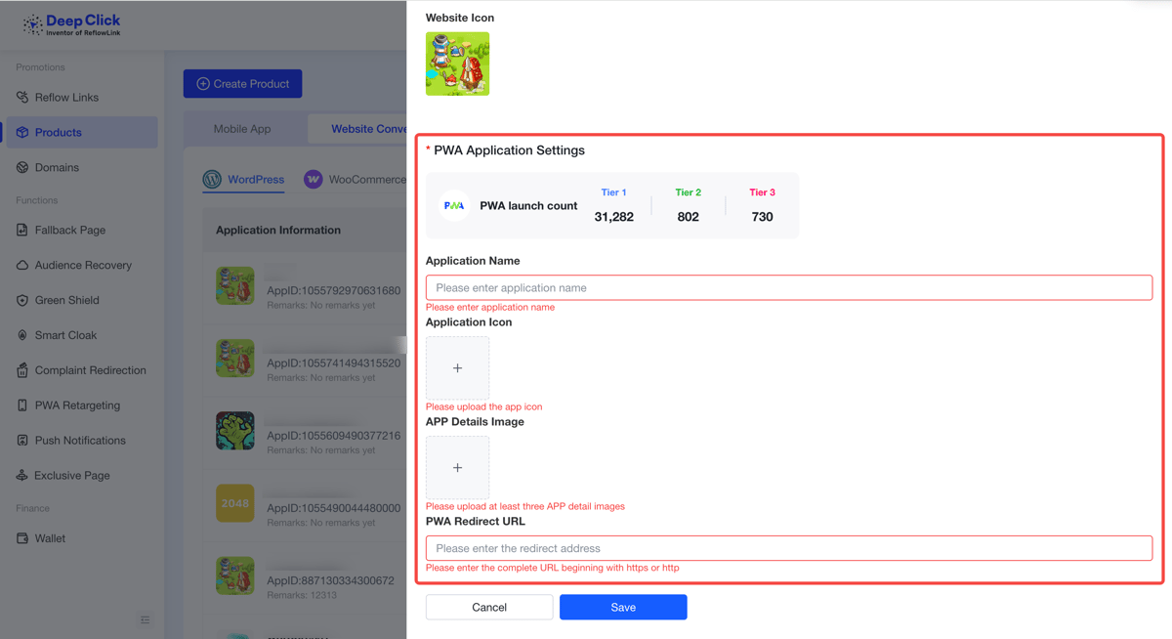Open Fallback Page section
Screen dimensions: 1172x639
pos(81,231)
